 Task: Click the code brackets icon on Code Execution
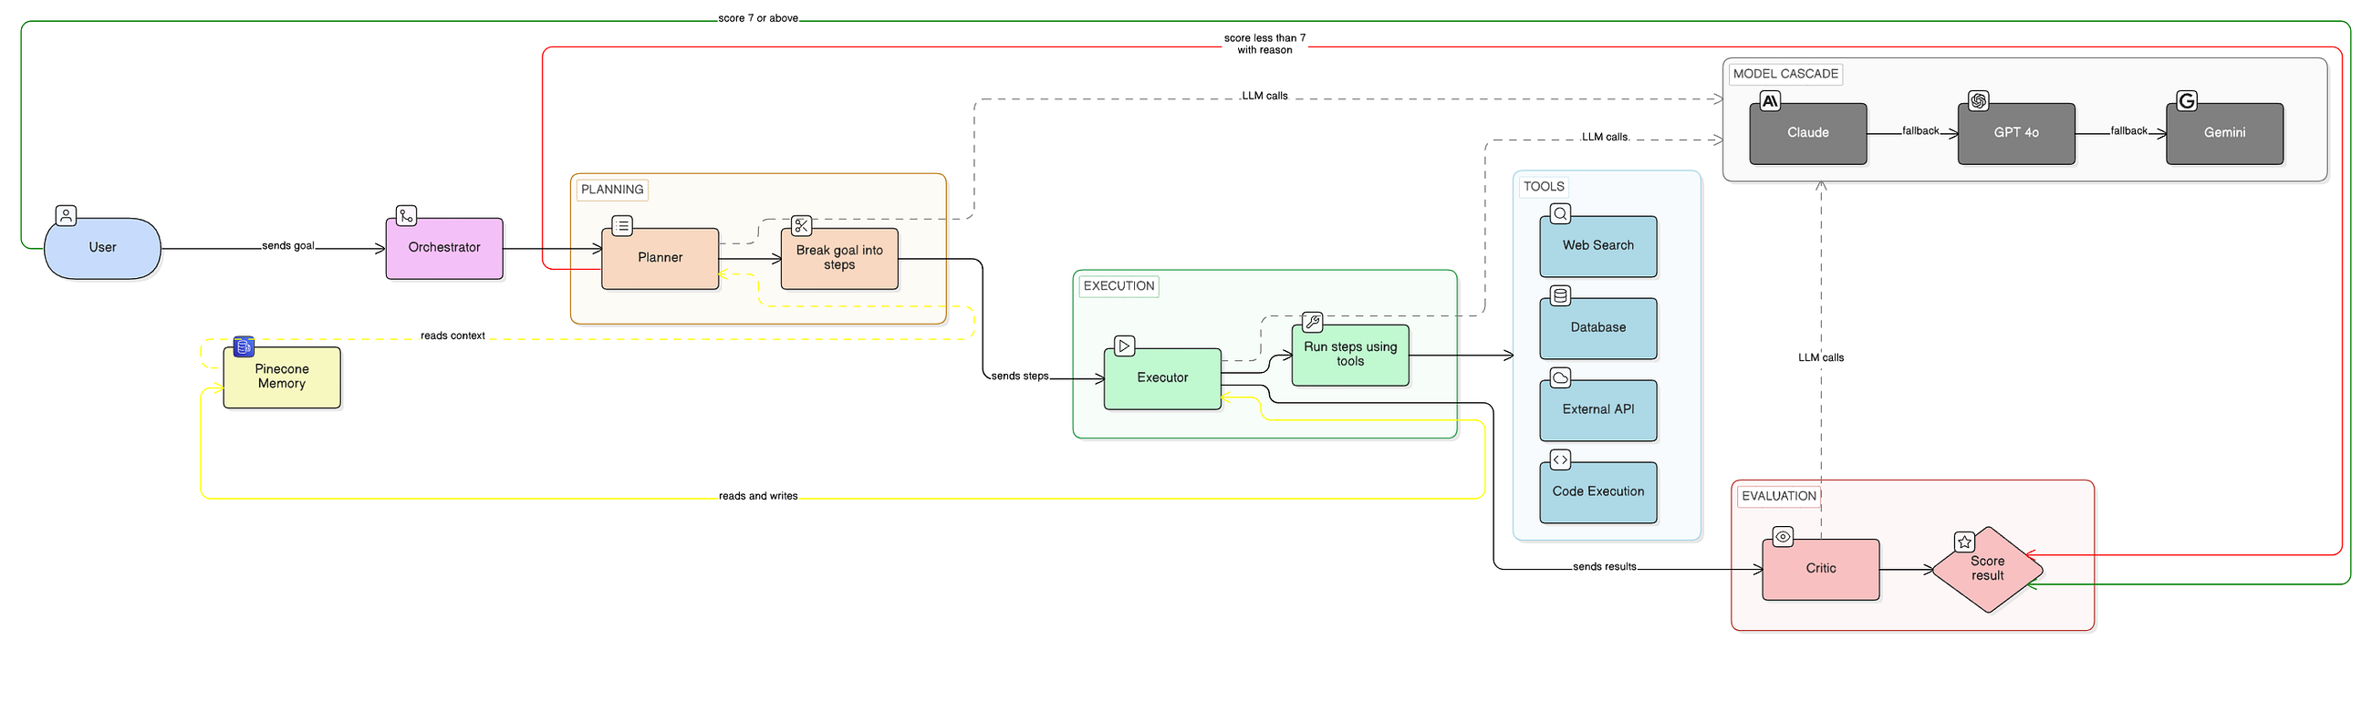pyautogui.click(x=1561, y=459)
